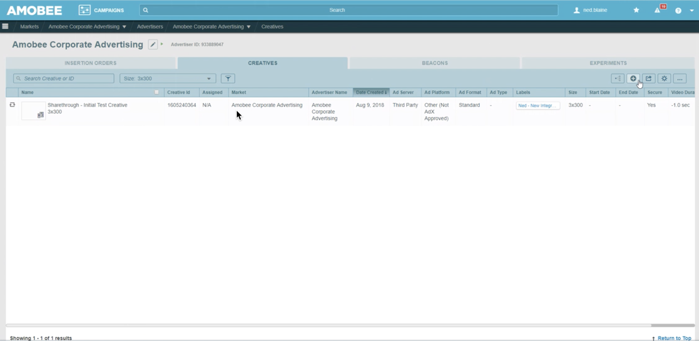This screenshot has height=341, width=699.
Task: Click the Other (Not AdX Approved) cell
Action: click(437, 112)
